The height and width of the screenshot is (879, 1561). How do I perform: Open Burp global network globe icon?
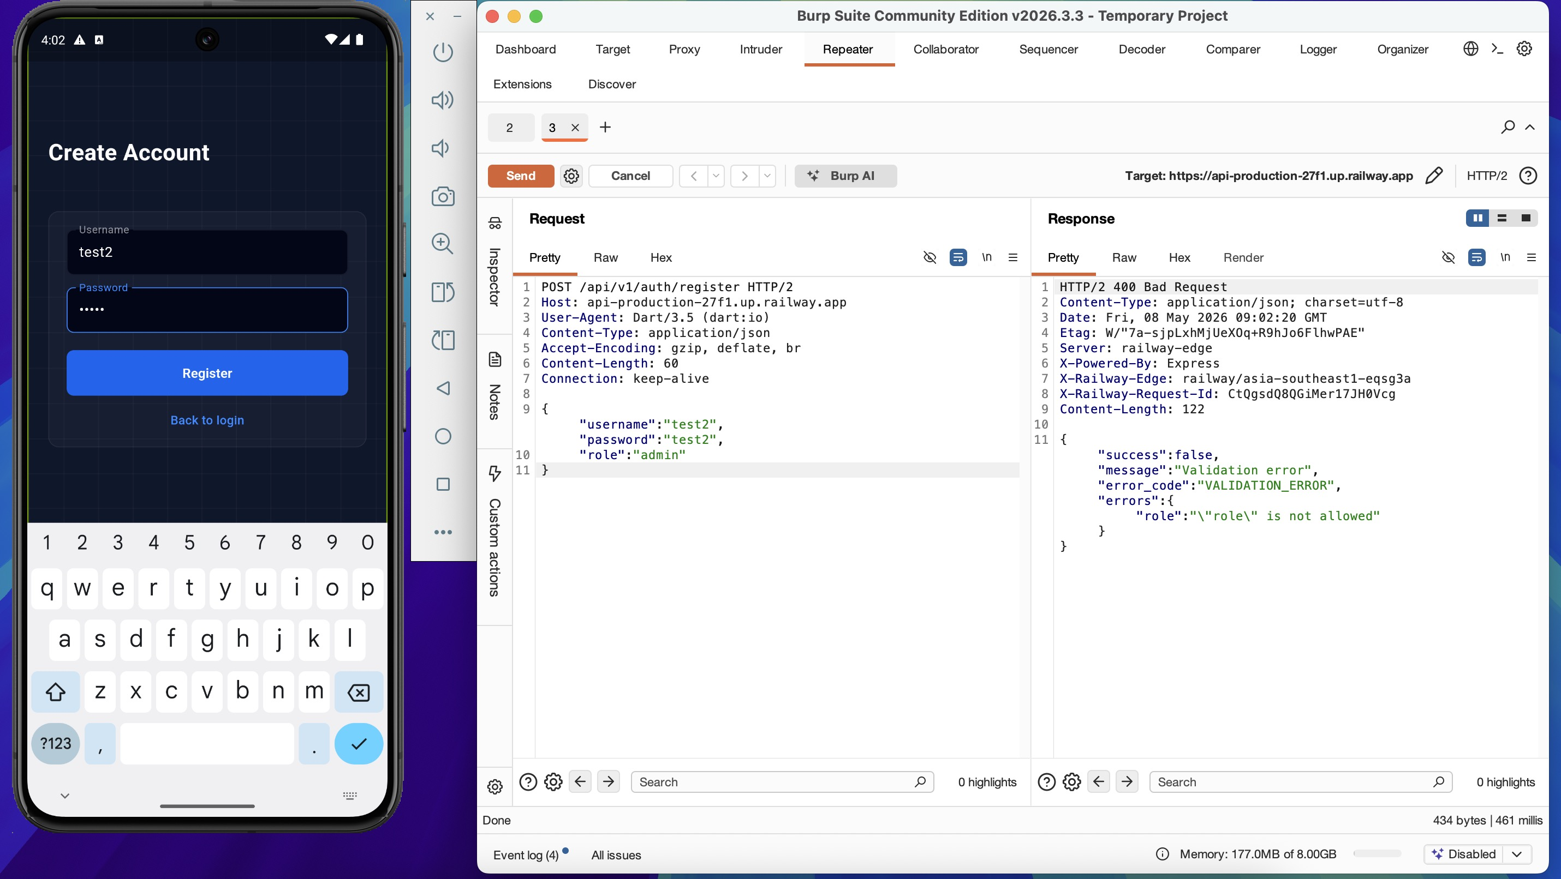[1470, 49]
